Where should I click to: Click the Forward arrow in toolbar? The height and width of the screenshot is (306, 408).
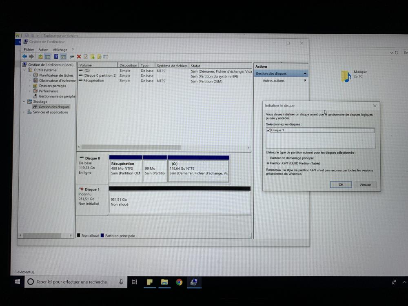click(31, 56)
